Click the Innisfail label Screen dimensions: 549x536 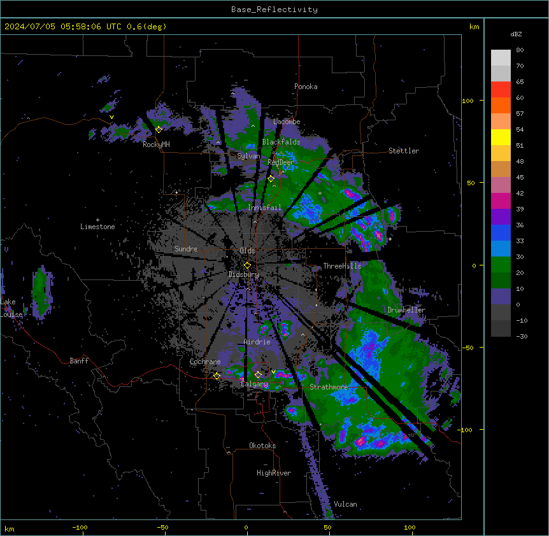click(264, 208)
